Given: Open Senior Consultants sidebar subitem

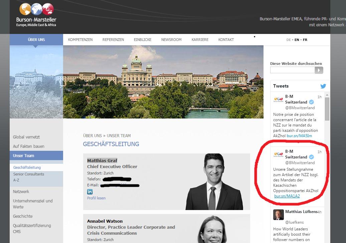Looking at the screenshot, I should tap(29, 174).
